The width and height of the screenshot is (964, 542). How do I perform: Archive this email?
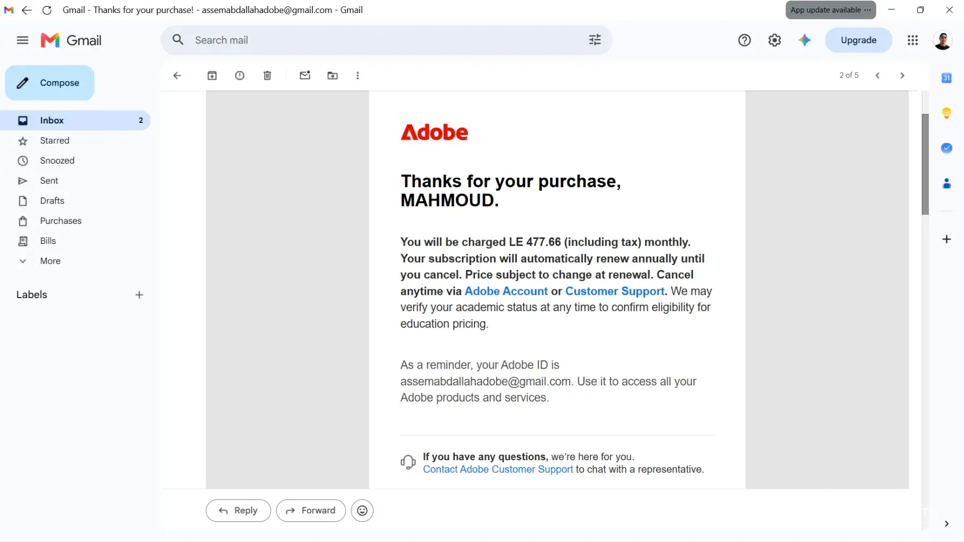(x=212, y=75)
